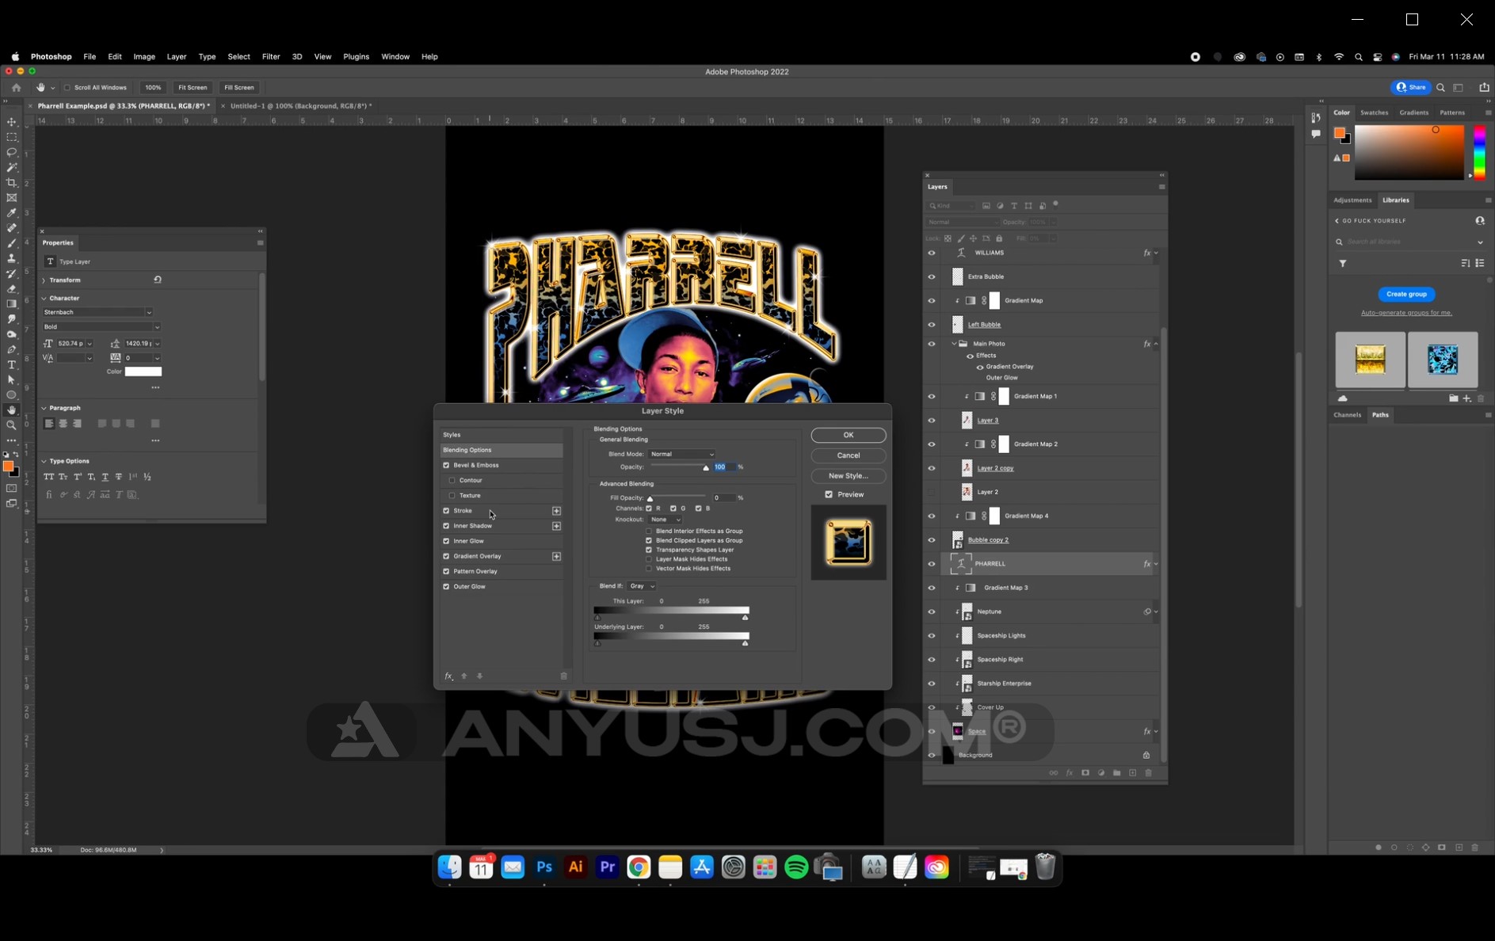The height and width of the screenshot is (941, 1495).
Task: Toggle the Preview checkbox
Action: (x=829, y=495)
